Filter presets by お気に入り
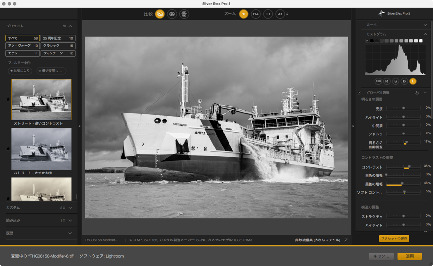Image resolution: width=433 pixels, height=266 pixels. coord(20,71)
